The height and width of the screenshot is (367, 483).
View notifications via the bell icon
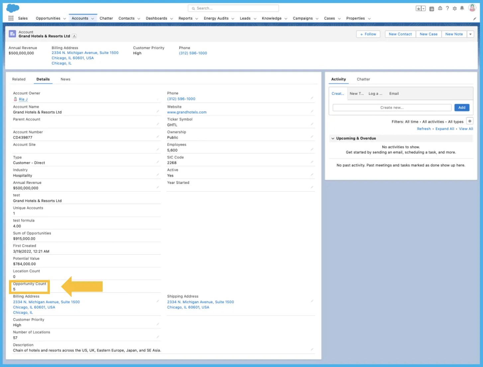point(462,8)
